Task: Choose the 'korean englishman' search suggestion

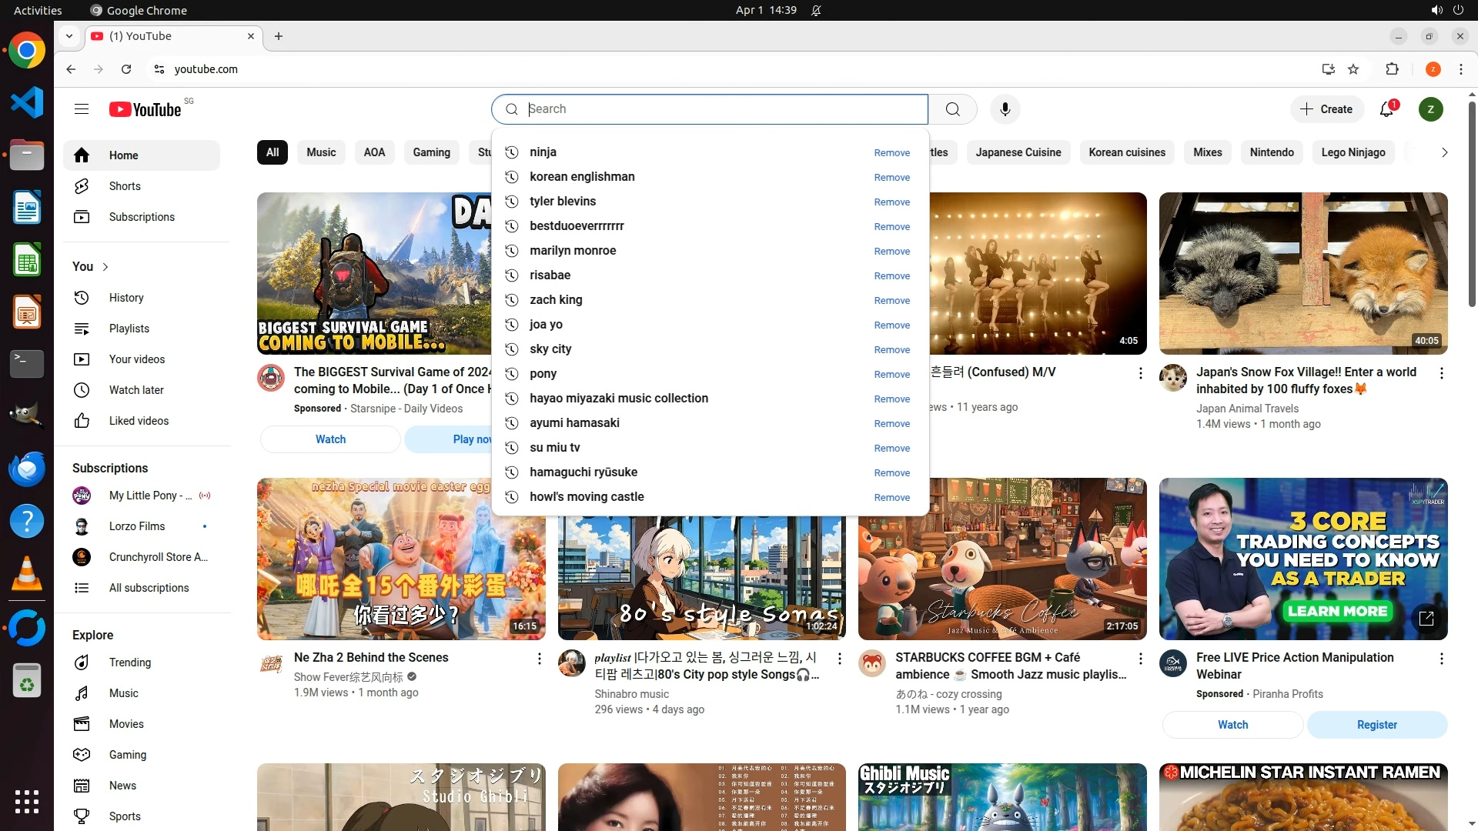Action: point(582,177)
